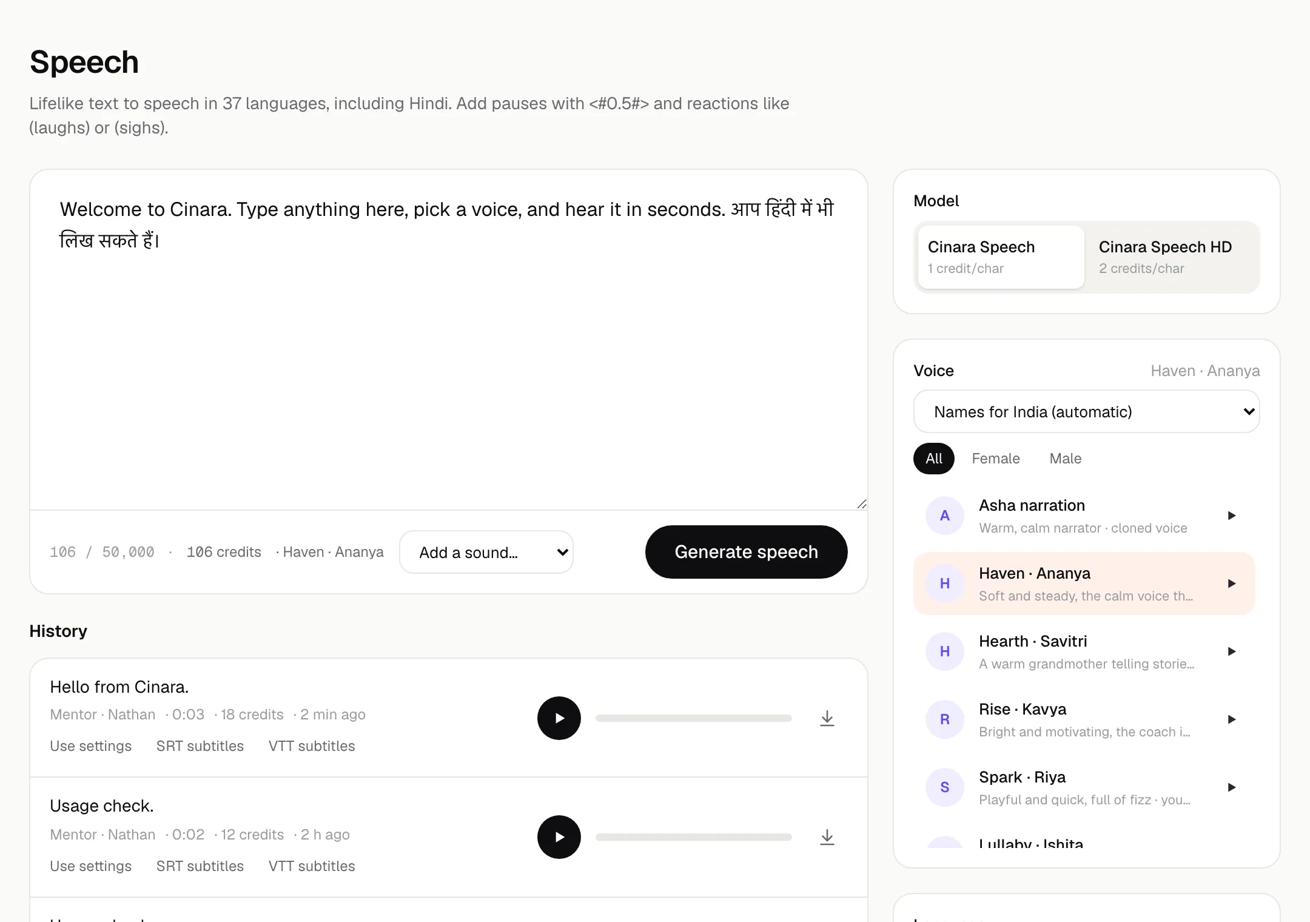Click the Asha narration avatar
Screen dimensions: 1310x922
click(945, 516)
